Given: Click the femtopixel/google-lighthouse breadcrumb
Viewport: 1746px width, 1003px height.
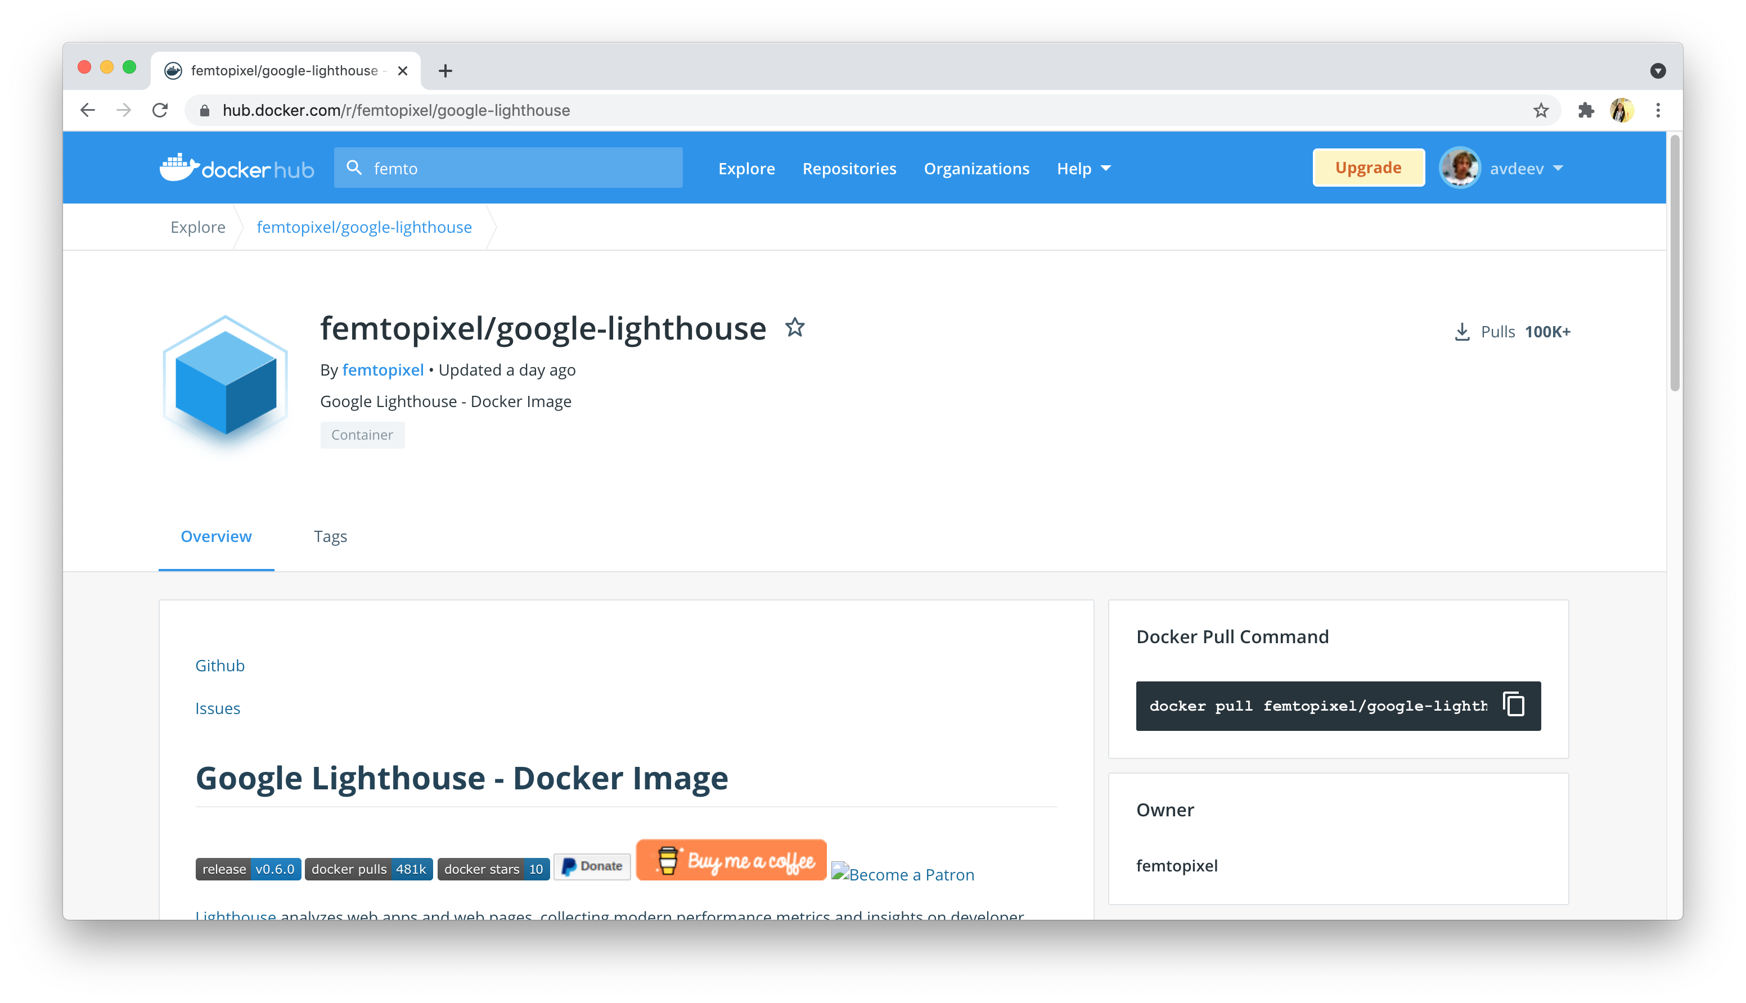Looking at the screenshot, I should 364,227.
